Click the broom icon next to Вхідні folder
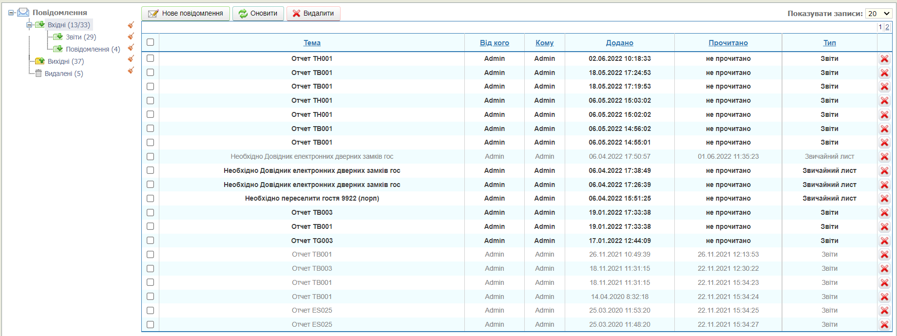The image size is (897, 336). (x=131, y=25)
